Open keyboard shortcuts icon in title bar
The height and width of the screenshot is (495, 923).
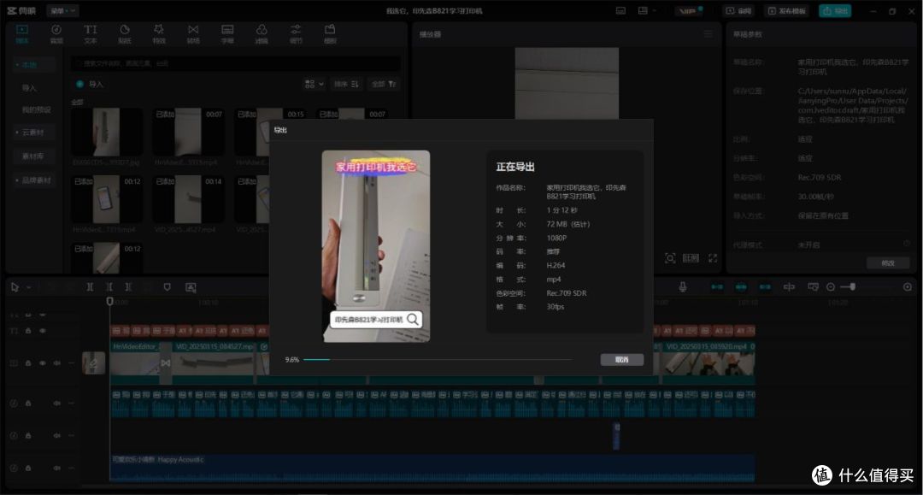point(620,10)
